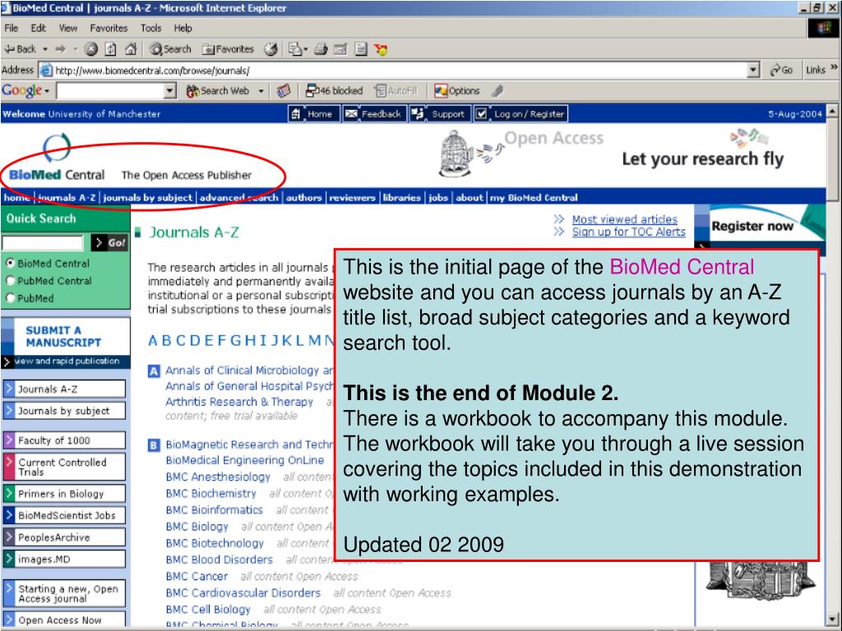
Task: Click the Discuss toolbar icon
Action: [x=361, y=49]
